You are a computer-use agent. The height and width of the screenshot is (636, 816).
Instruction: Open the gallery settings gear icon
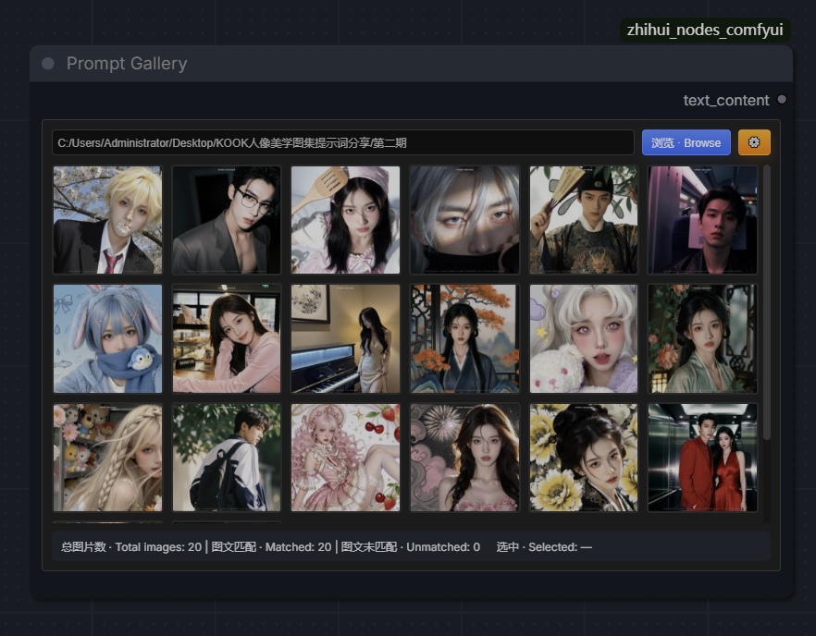coord(753,142)
